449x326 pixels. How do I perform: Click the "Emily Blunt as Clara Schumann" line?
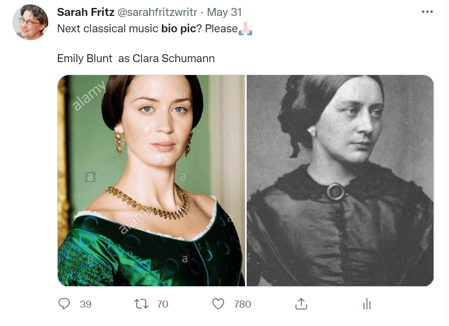[x=136, y=58]
